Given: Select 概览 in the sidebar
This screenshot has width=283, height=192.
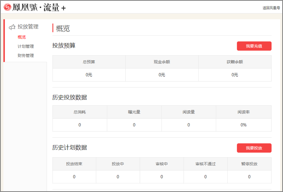Looking at the screenshot, I should (x=22, y=37).
